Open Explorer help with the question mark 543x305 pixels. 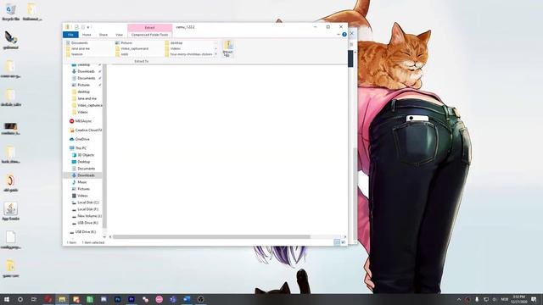344,34
